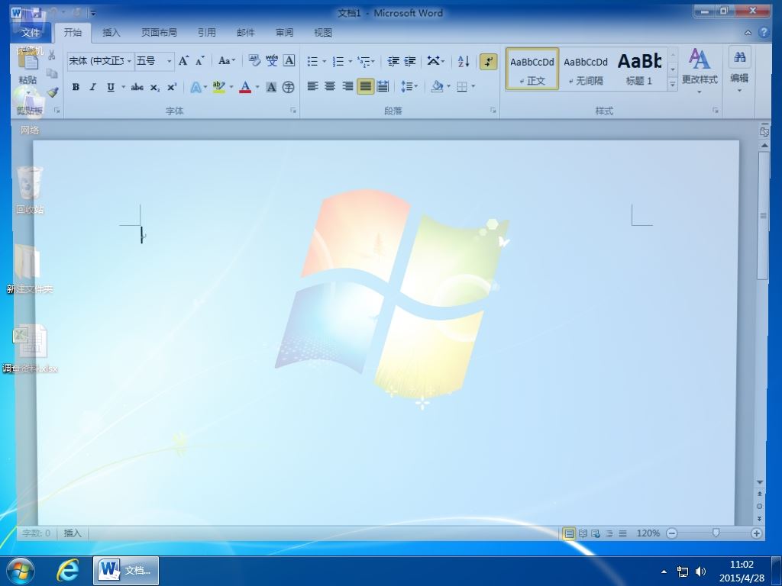Screen dimensions: 782x586
Task: Click the 字数: 0 word count
Action: [x=36, y=533]
